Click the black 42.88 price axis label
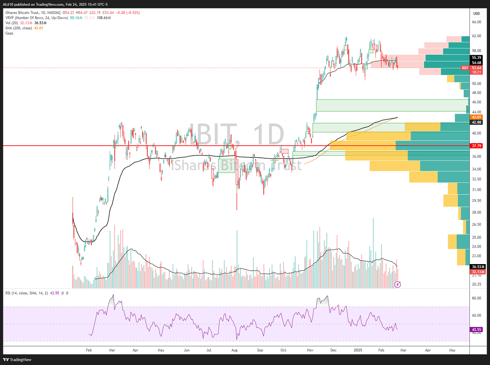The image size is (490, 365). [476, 122]
